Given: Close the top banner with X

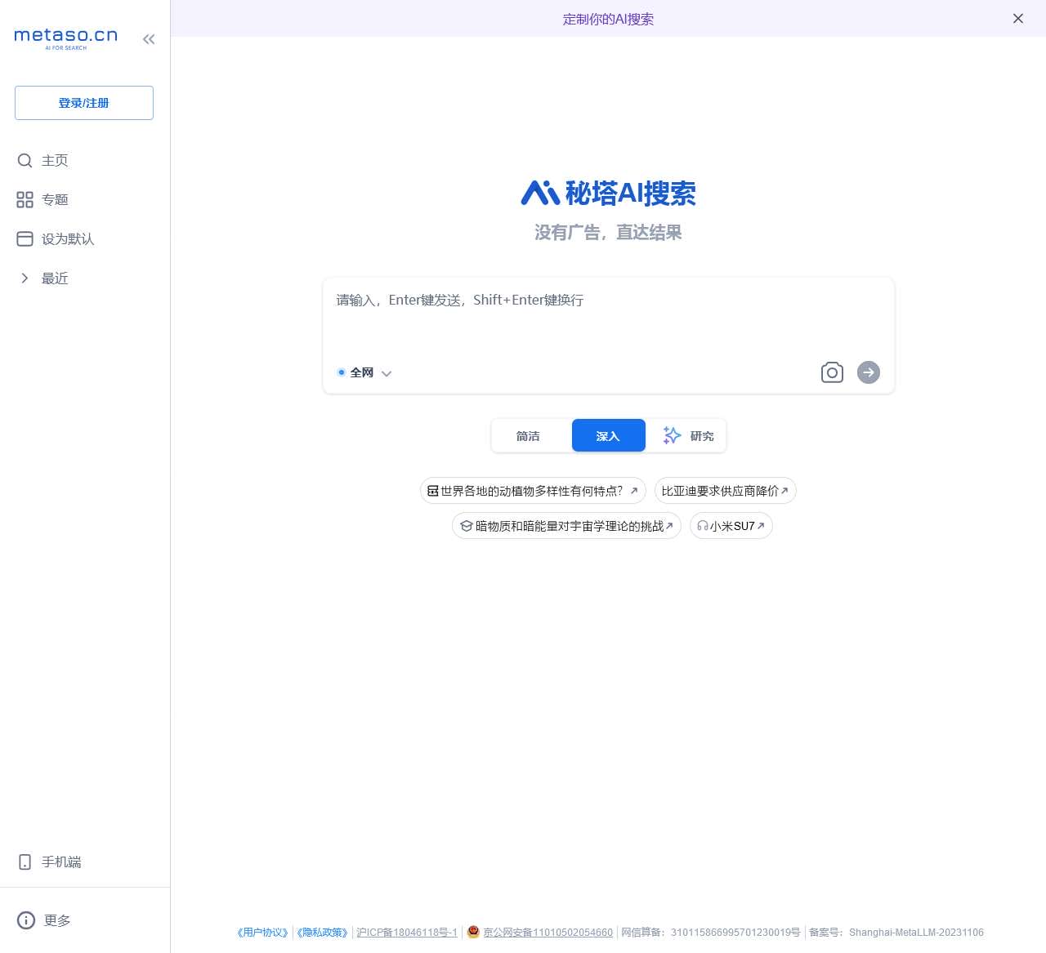Looking at the screenshot, I should 1018,19.
